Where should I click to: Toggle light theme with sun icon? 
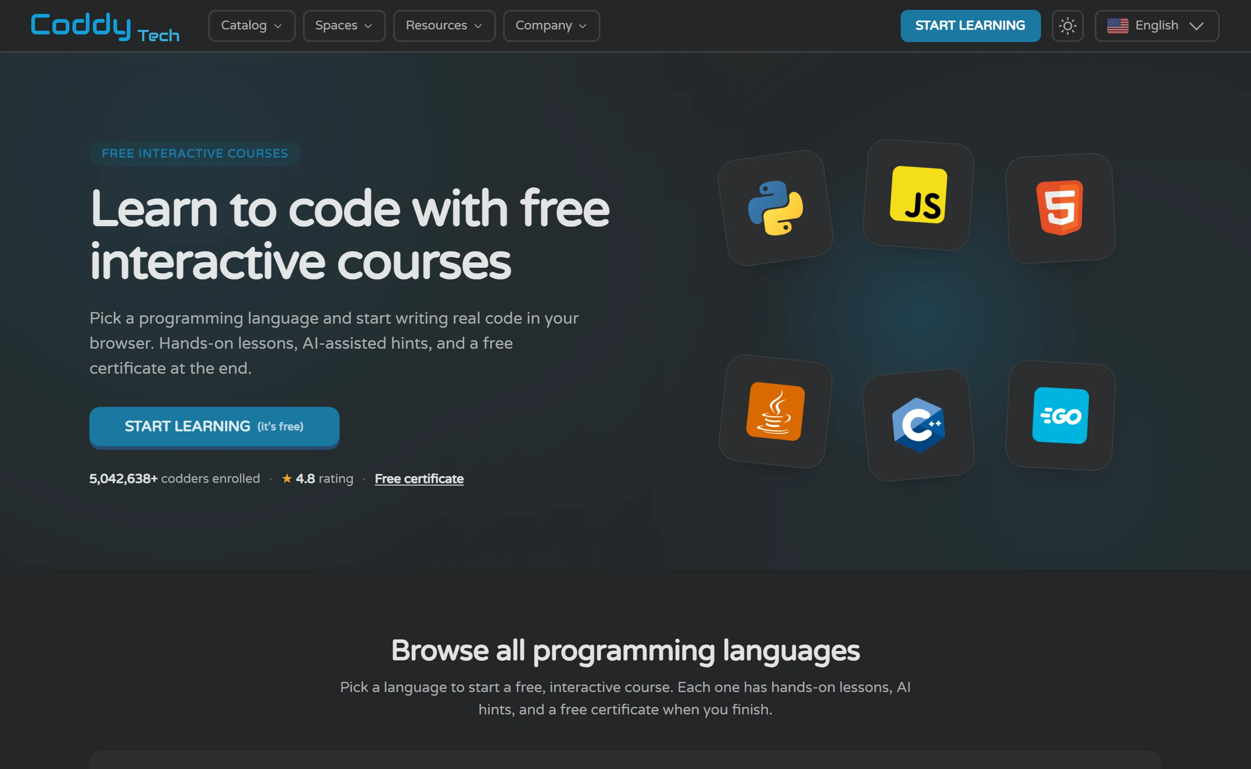point(1067,25)
